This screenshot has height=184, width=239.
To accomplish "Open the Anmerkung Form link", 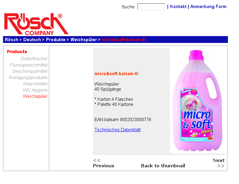I will coord(208,7).
